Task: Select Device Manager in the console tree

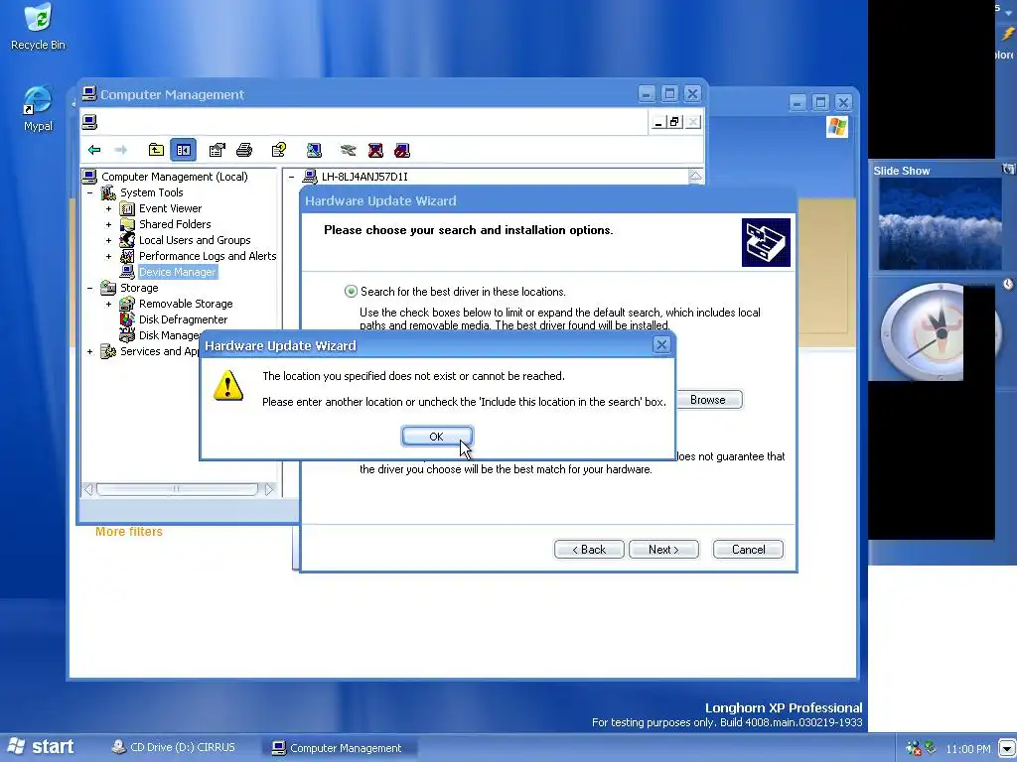Action: click(177, 272)
